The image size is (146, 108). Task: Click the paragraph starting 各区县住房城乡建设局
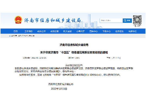coord(74,70)
